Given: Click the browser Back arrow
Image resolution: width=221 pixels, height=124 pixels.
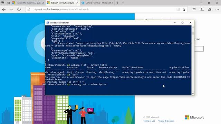Looking at the screenshot, I should (x=4, y=9).
